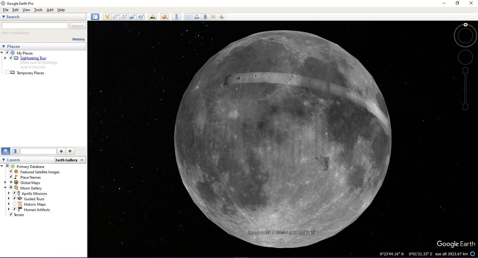Collapse the Layers panel triangle
Image resolution: width=478 pixels, height=258 pixels.
click(4, 160)
